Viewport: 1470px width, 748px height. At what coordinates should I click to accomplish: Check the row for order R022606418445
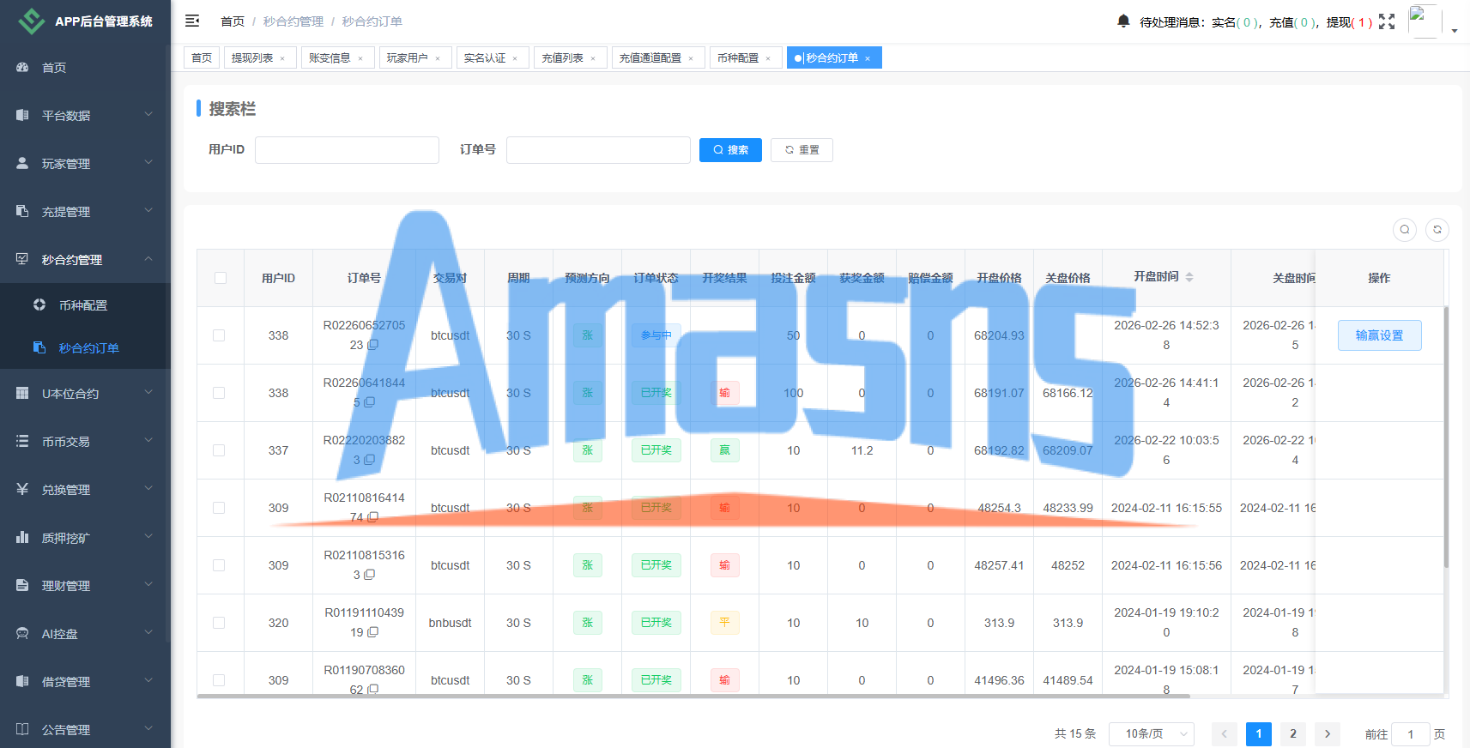click(219, 393)
